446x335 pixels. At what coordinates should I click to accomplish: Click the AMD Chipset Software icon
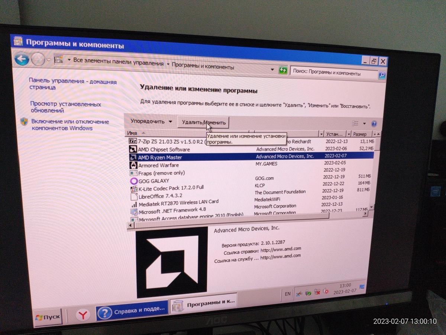(x=133, y=149)
